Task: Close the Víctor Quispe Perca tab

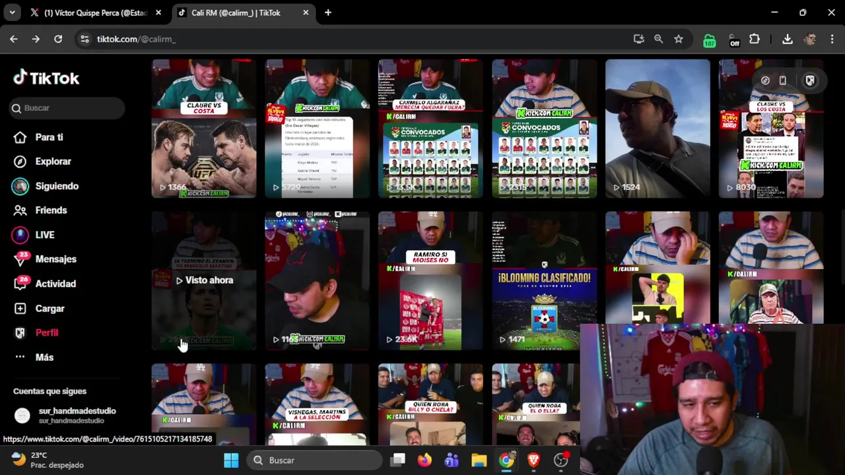Action: [x=158, y=13]
